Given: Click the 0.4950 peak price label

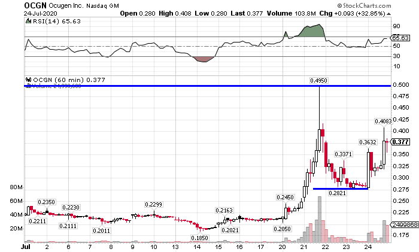Looking at the screenshot, I should tap(318, 80).
